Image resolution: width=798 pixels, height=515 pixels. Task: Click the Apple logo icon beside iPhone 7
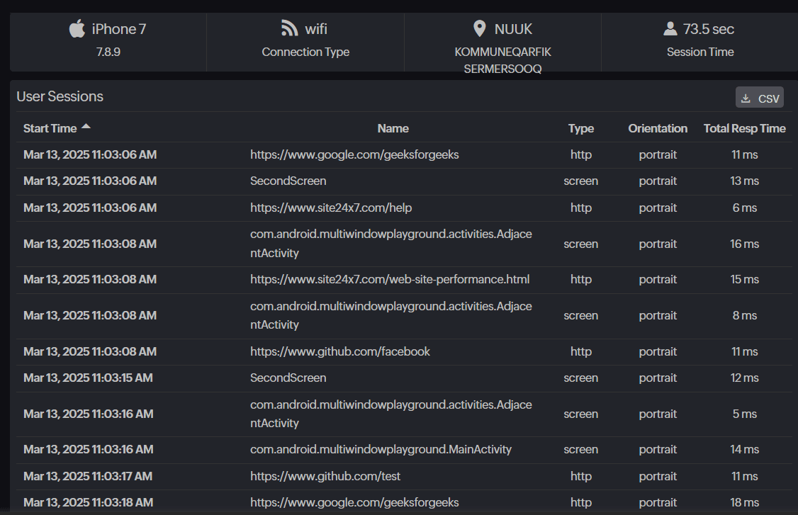click(77, 28)
